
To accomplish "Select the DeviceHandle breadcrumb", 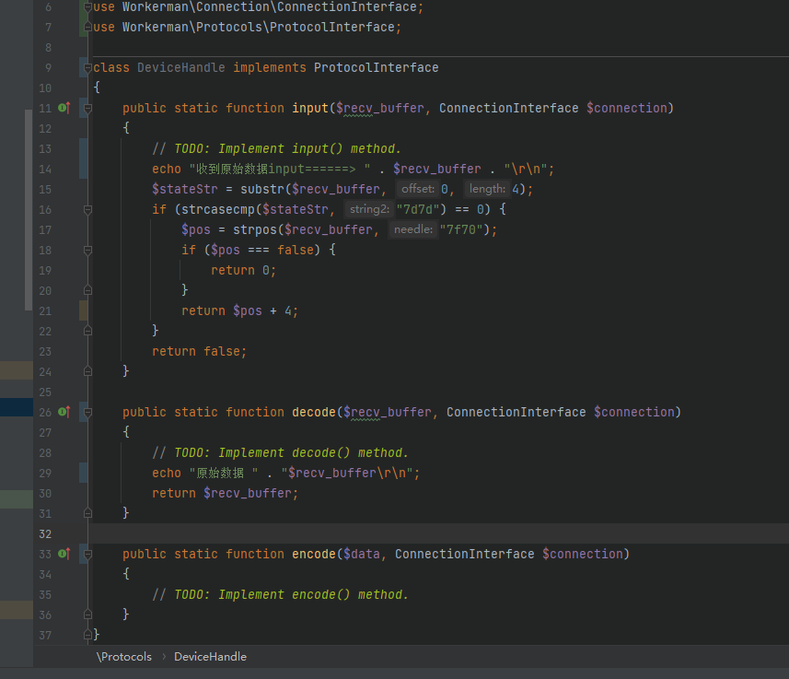I will click(210, 656).
